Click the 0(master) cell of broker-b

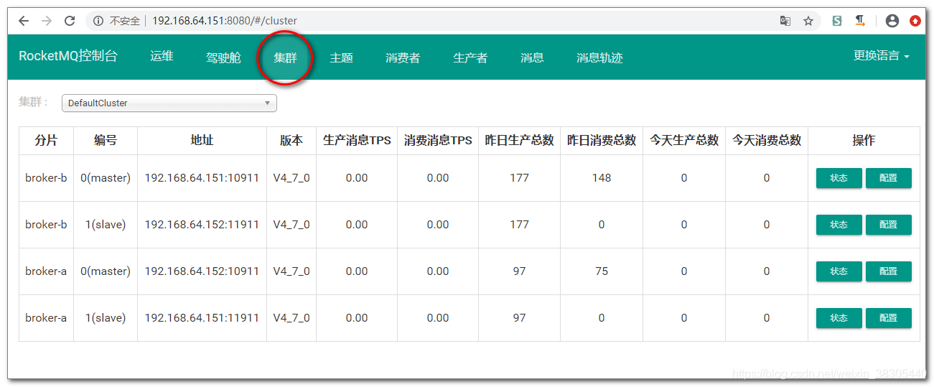[106, 178]
